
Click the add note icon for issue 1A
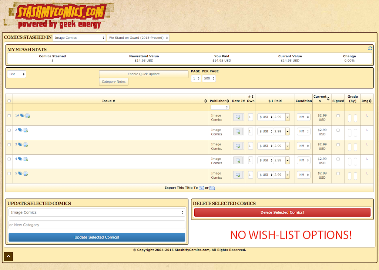(27, 116)
